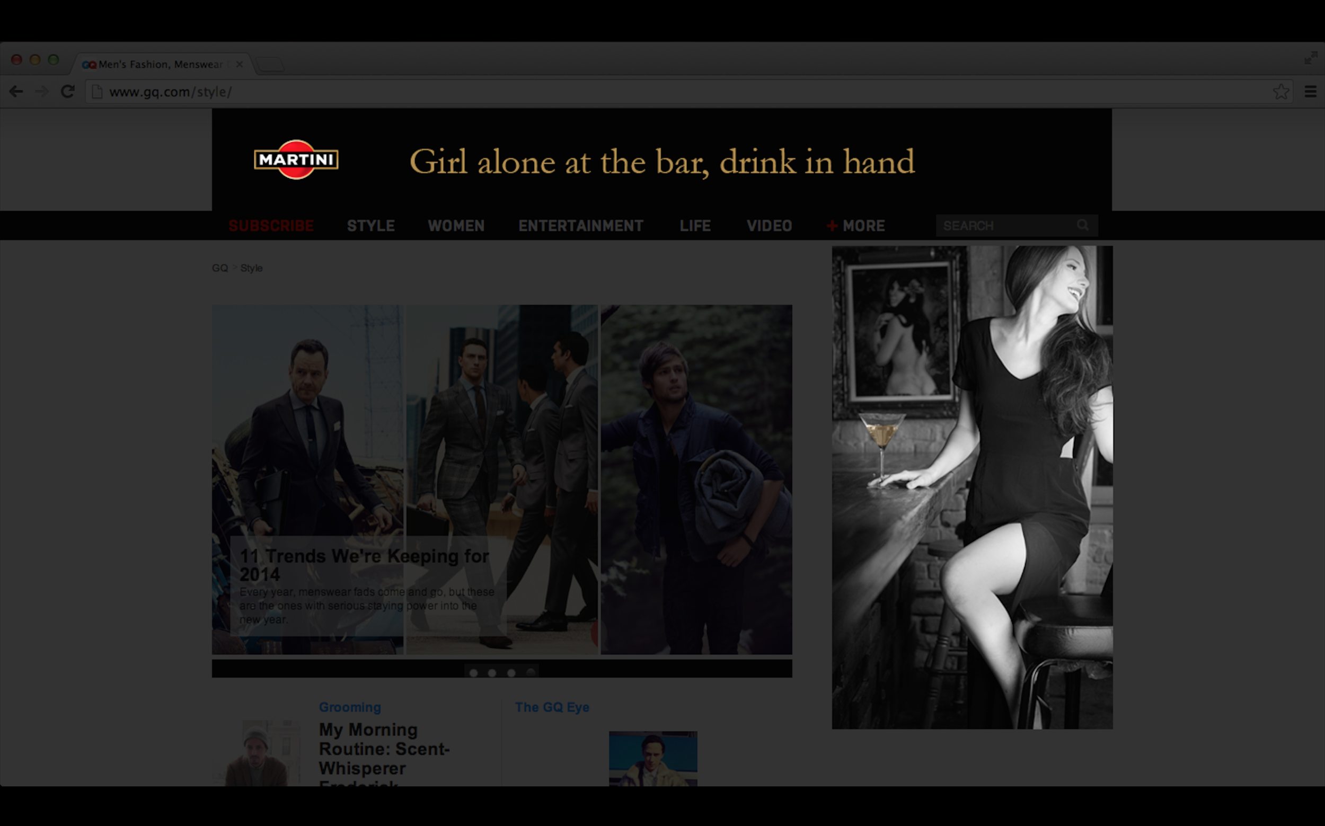Click the red Subscribe link
This screenshot has height=826, width=1325.
point(271,226)
